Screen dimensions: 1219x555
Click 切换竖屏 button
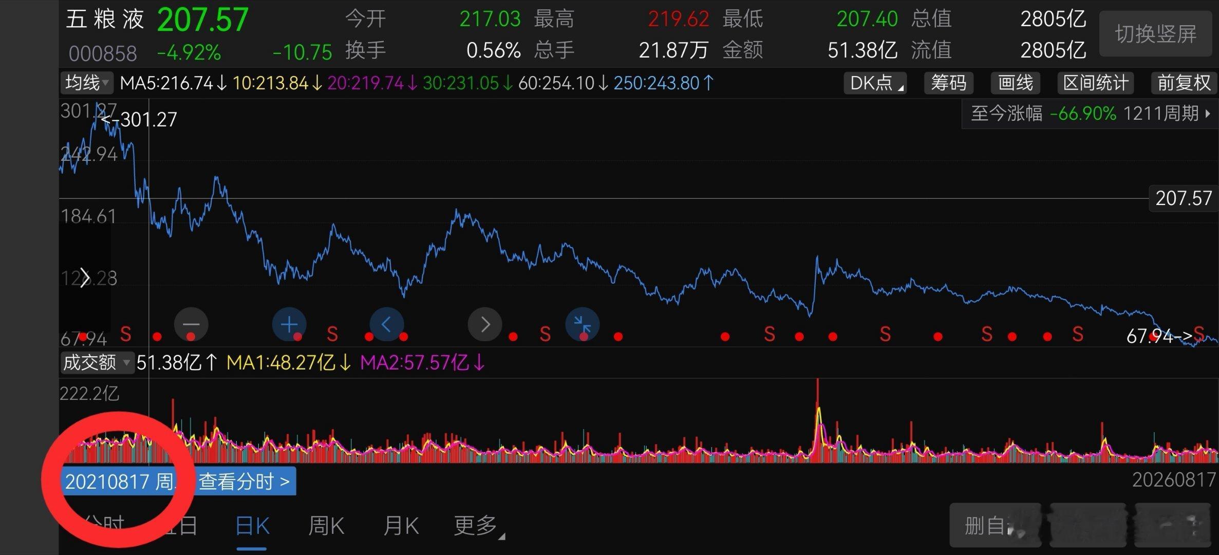tap(1156, 34)
